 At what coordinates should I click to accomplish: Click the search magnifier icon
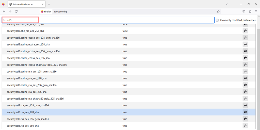click(5, 20)
